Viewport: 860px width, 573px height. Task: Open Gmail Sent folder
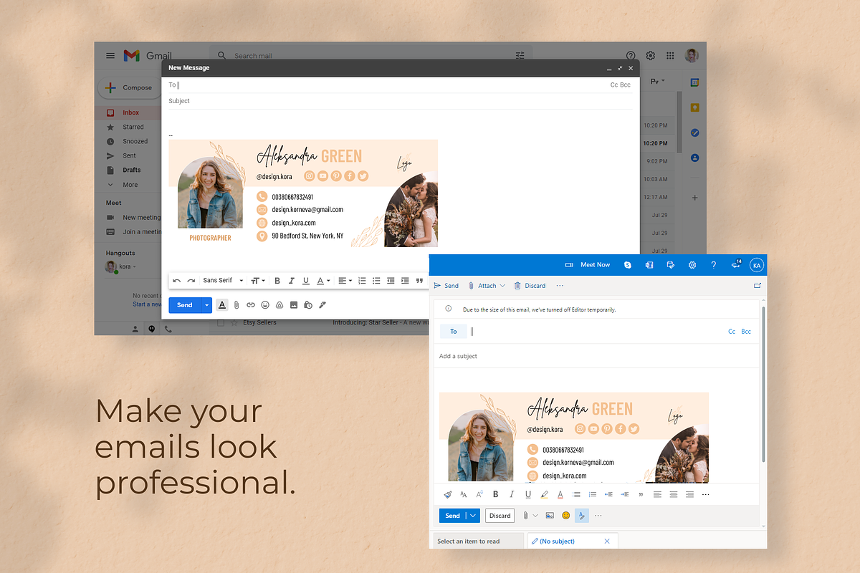click(x=129, y=155)
